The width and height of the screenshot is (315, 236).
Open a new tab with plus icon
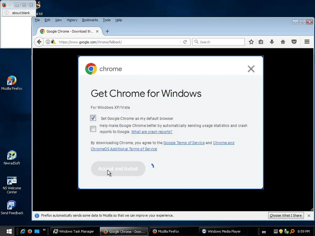107,31
